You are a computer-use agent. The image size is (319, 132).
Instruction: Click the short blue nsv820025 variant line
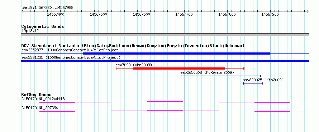pos(253,83)
